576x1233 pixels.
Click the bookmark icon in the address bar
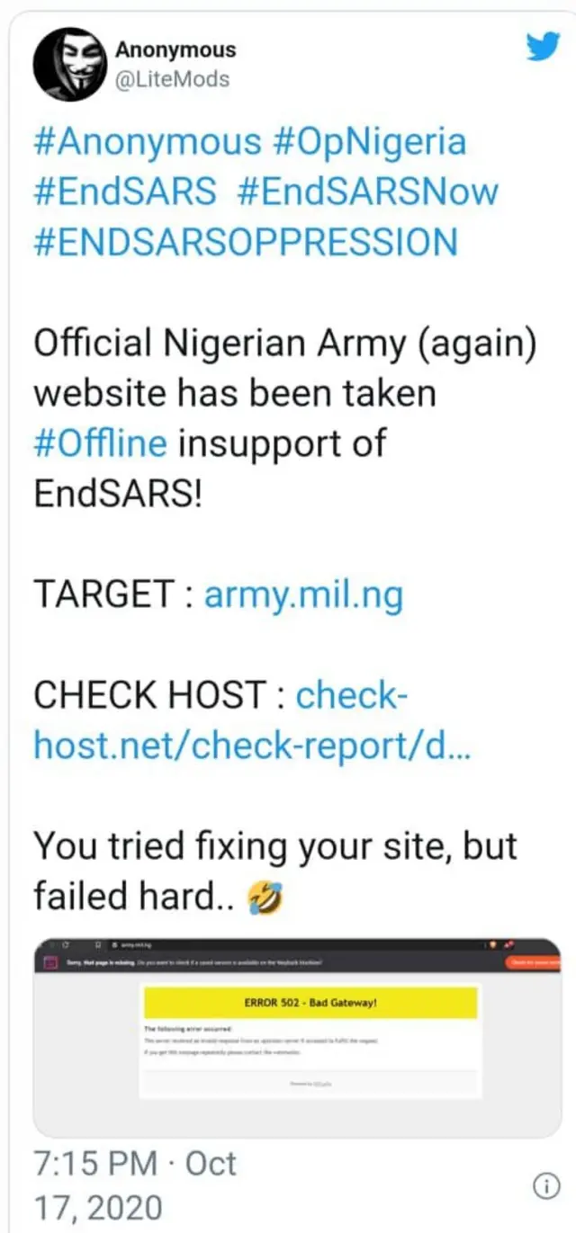(99, 943)
